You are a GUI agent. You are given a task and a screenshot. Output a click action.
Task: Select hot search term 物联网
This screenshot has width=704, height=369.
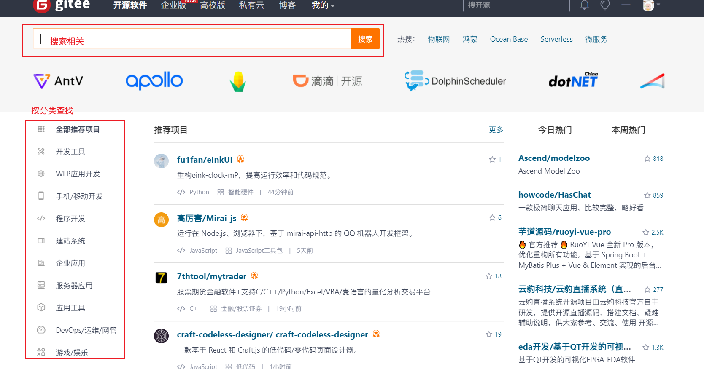[439, 39]
